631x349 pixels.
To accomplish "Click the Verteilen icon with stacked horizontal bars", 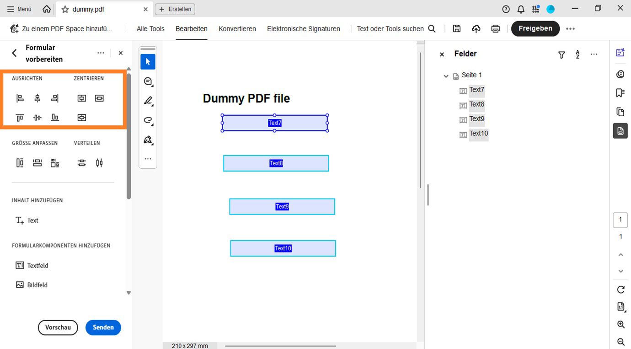I will point(82,163).
